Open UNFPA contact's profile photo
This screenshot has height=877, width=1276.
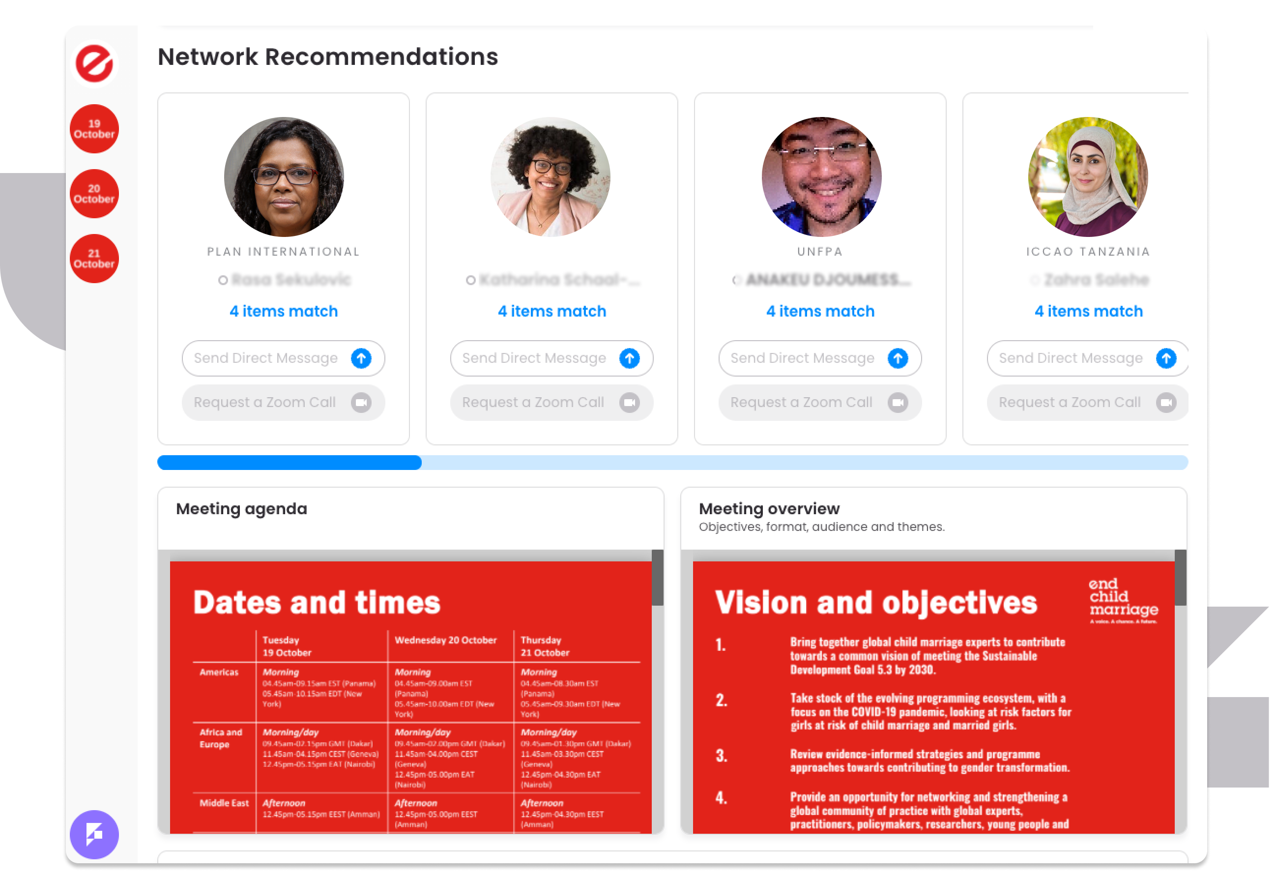point(821,177)
